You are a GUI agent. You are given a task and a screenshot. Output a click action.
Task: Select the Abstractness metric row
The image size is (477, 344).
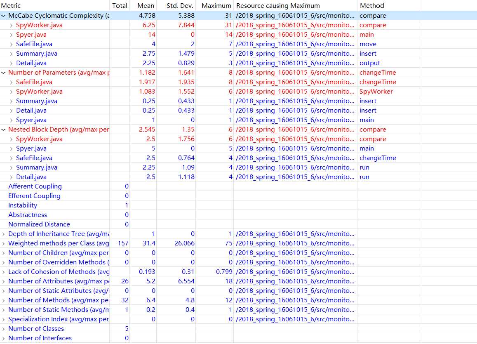(238, 215)
